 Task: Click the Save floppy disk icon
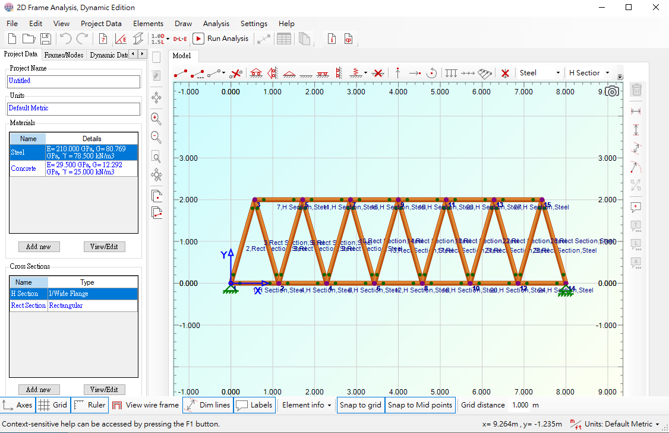click(x=46, y=39)
